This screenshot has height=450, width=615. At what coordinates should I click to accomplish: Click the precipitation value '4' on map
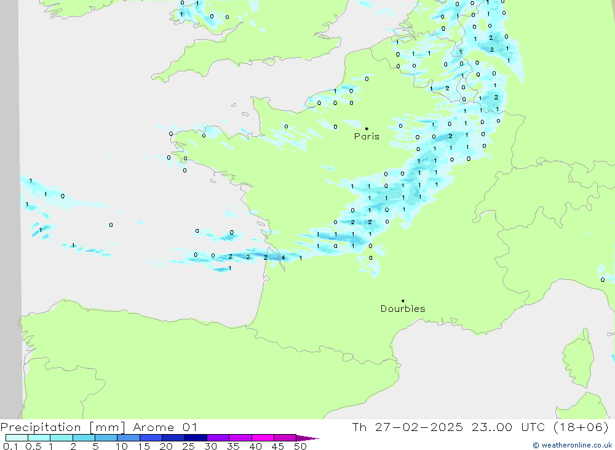click(283, 258)
